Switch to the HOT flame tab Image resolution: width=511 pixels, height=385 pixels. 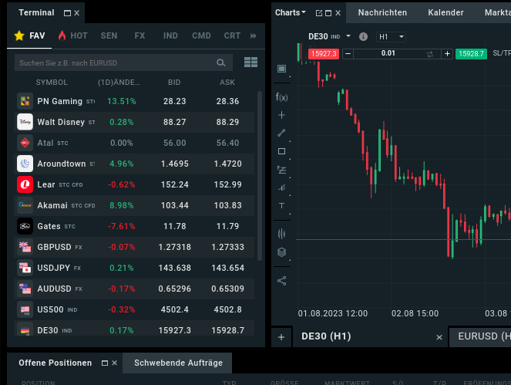(x=72, y=35)
